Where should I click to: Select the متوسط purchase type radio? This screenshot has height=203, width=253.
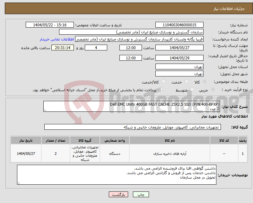(x=192, y=89)
